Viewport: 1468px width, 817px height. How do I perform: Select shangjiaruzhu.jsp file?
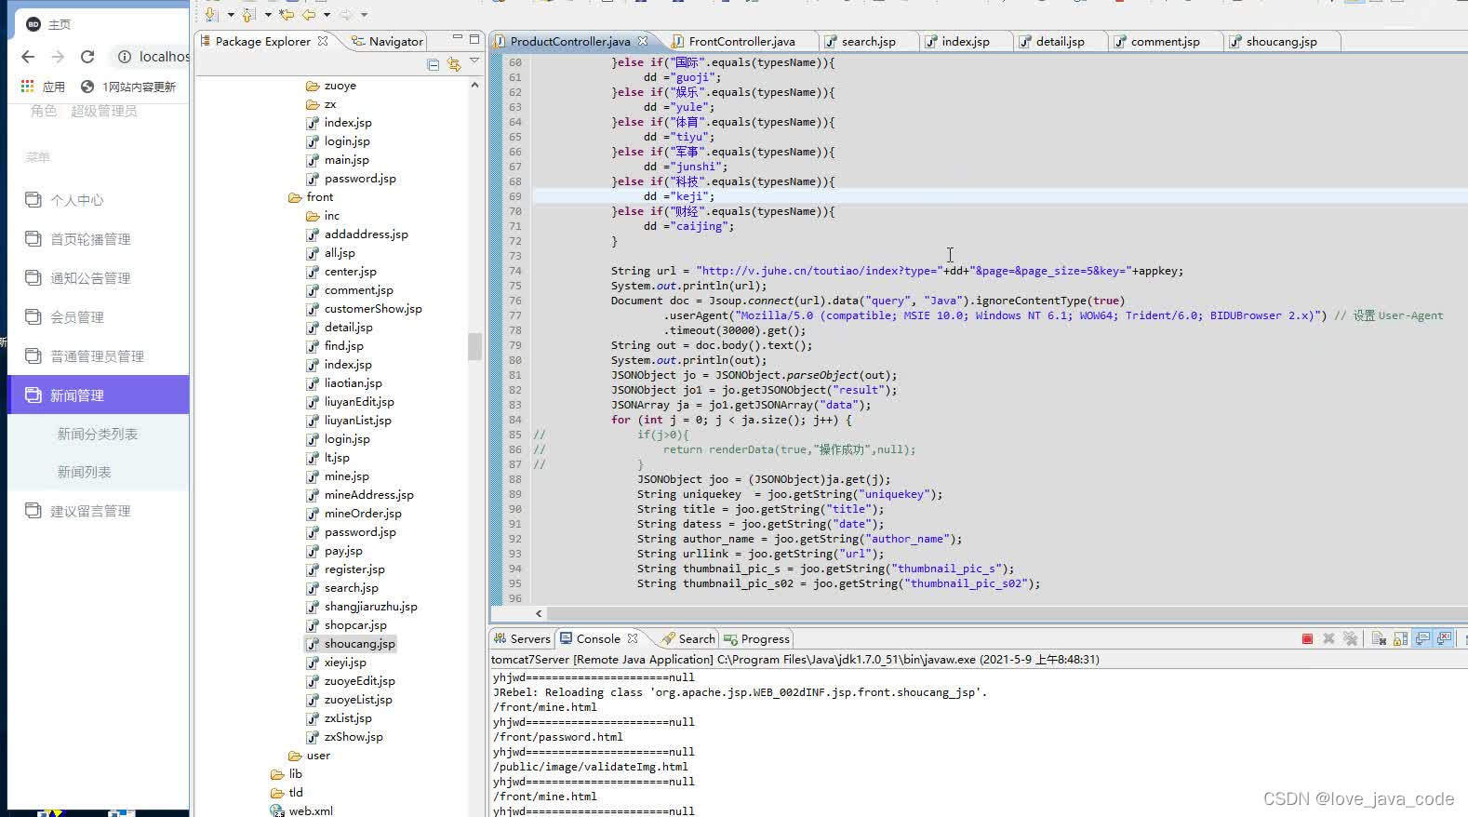[x=370, y=606]
